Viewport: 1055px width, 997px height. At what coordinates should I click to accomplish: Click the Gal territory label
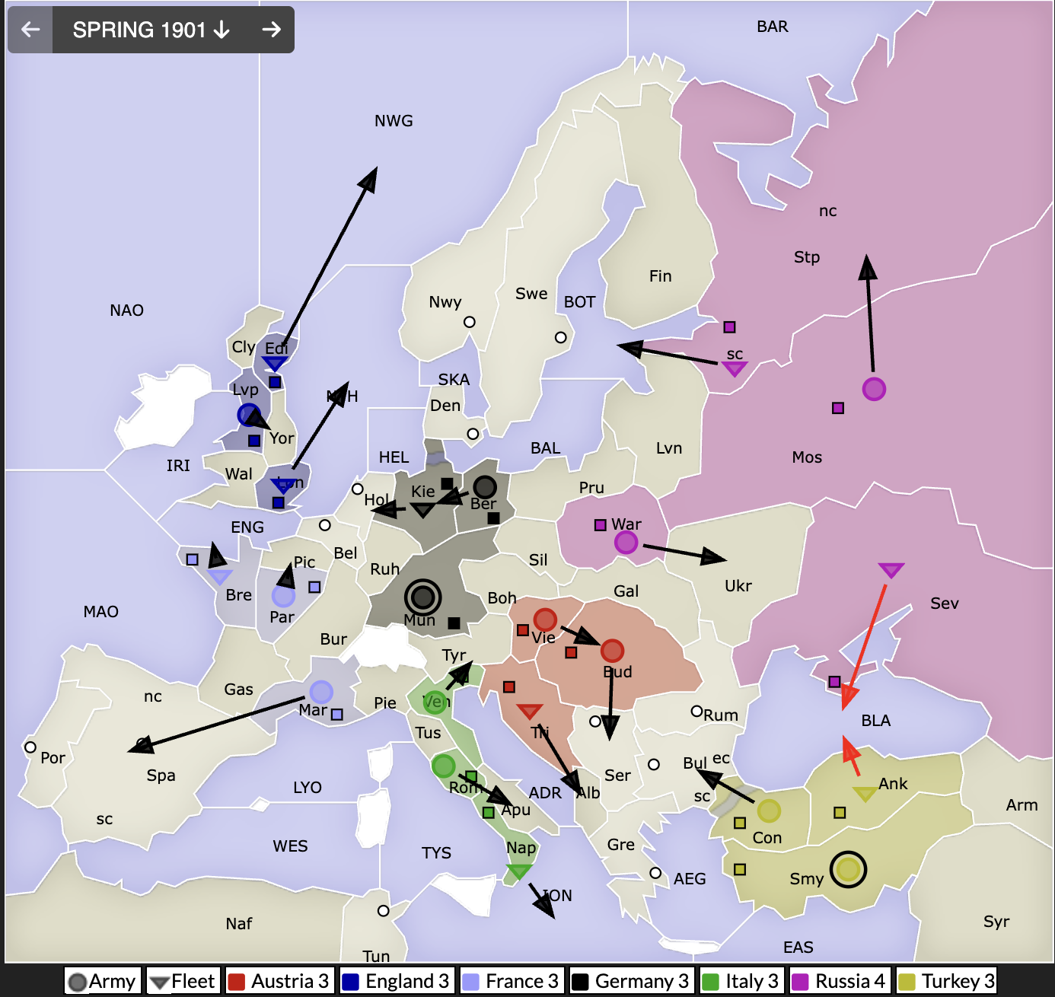coord(626,591)
